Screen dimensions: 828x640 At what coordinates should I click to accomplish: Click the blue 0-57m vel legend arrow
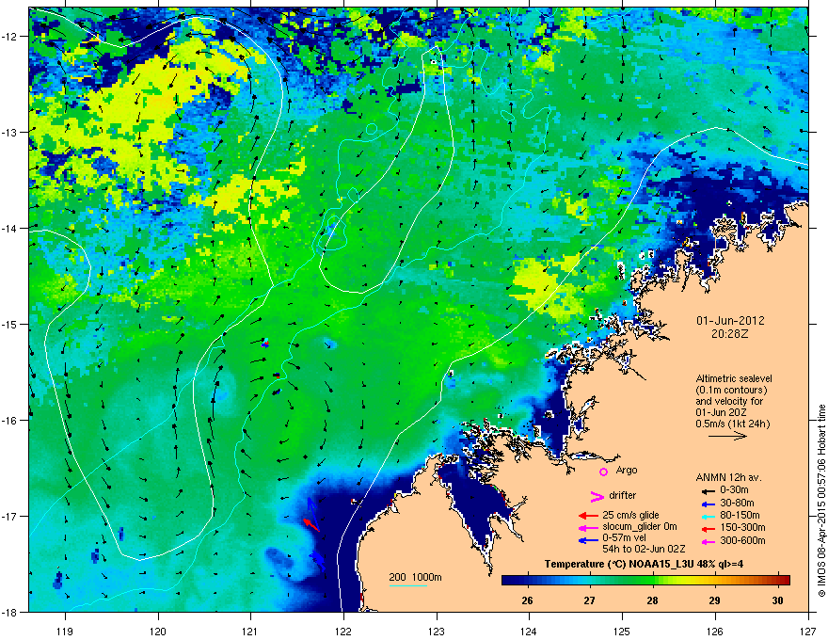pos(588,541)
